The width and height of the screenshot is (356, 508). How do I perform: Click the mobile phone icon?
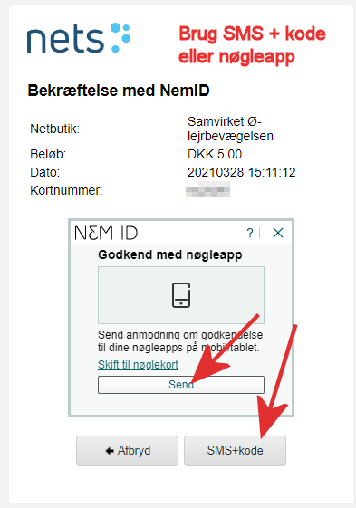pos(181,295)
